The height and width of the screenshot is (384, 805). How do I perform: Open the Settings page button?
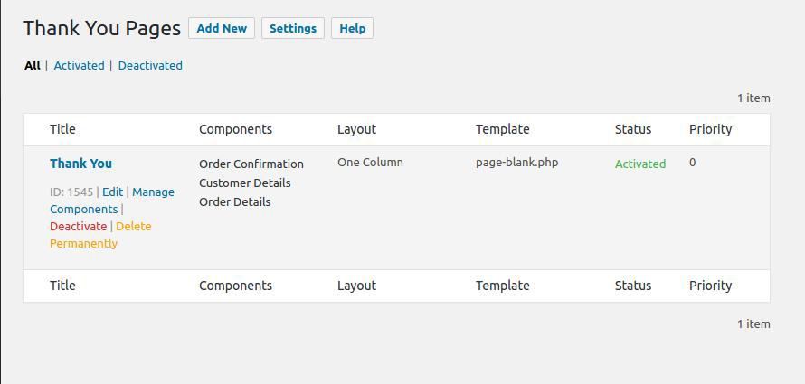[x=293, y=28]
